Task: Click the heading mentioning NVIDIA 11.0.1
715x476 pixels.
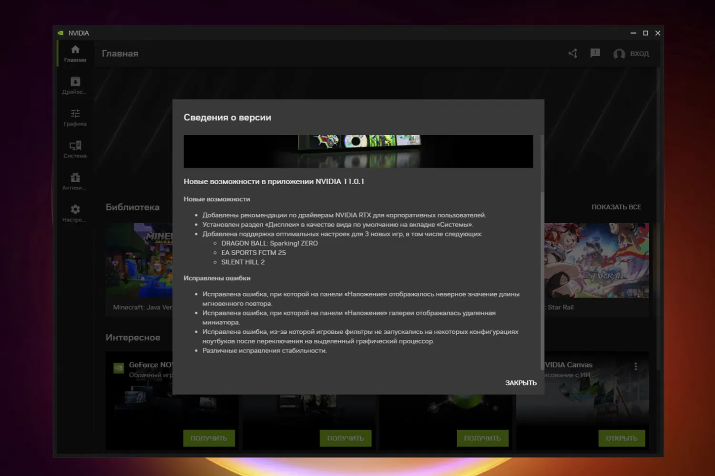Action: point(274,181)
